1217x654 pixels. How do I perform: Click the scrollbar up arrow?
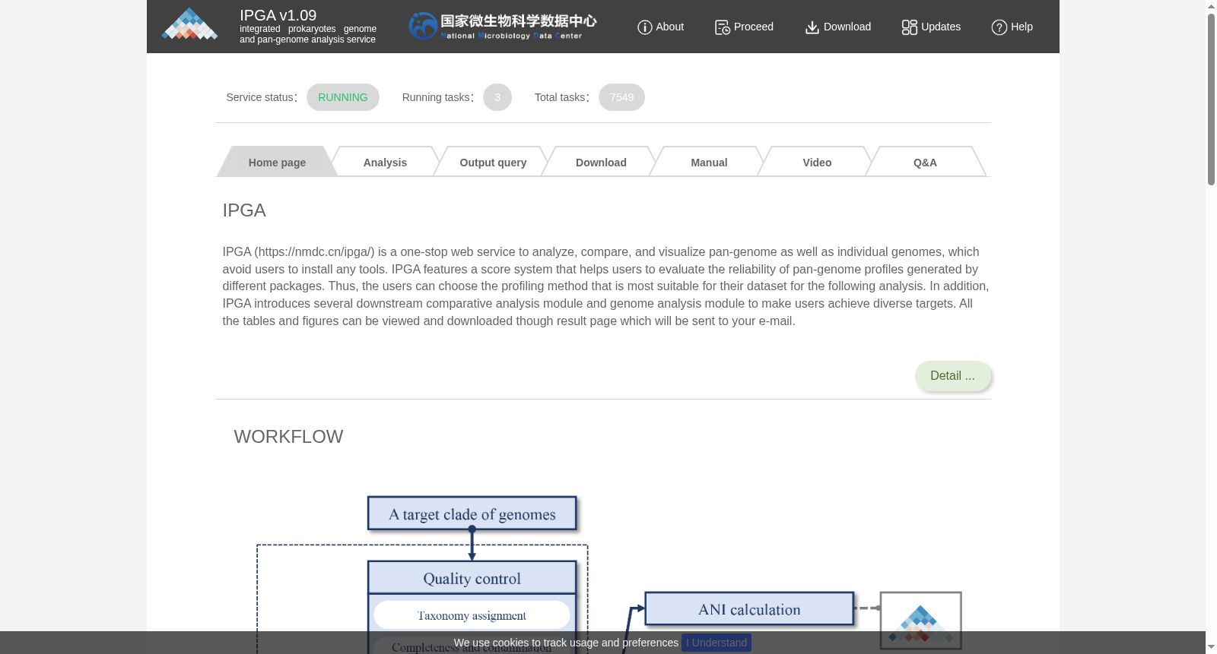[x=1211, y=6]
